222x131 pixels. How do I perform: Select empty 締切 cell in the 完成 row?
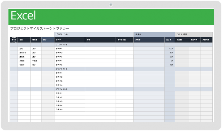point(48,49)
